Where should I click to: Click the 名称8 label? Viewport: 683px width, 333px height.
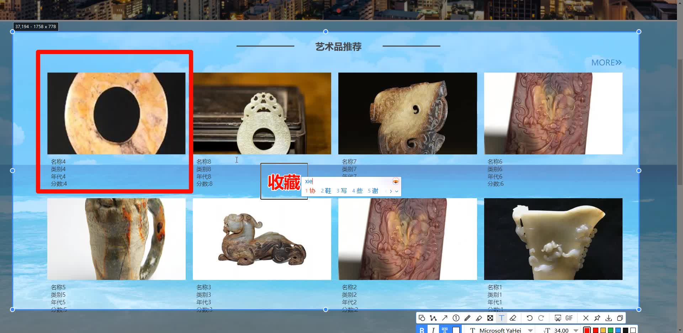coord(203,162)
